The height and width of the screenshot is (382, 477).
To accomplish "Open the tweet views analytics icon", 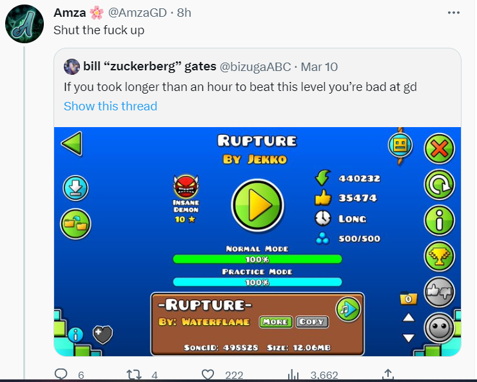I will [x=293, y=375].
